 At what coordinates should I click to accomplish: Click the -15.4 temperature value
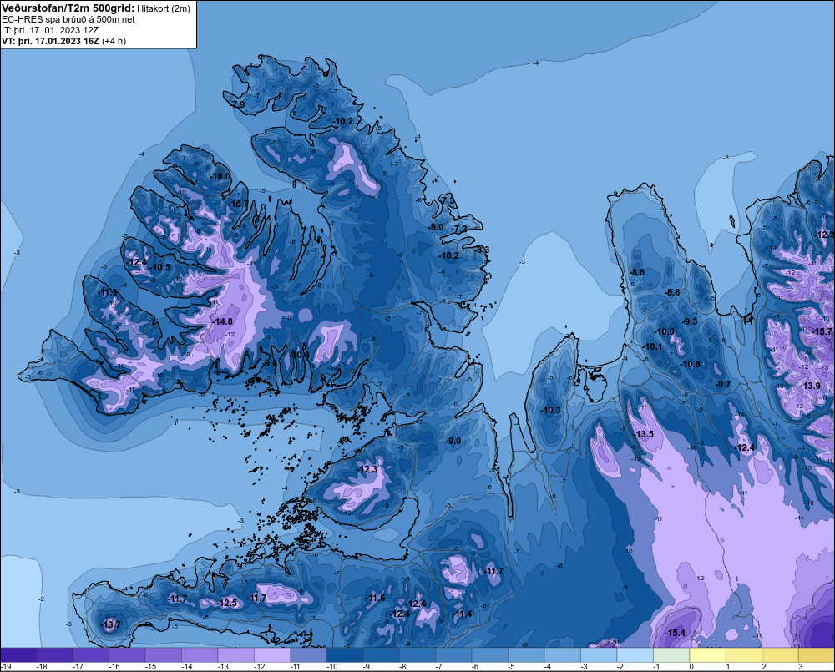676,633
